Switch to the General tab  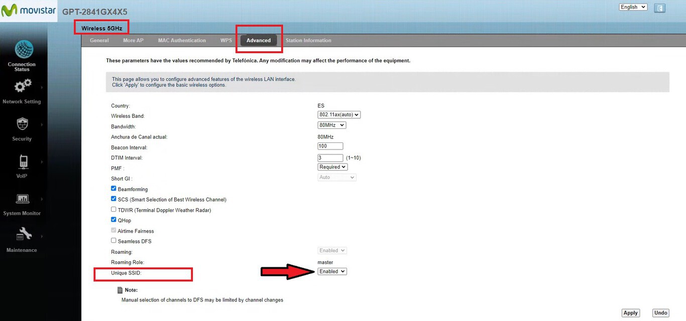click(x=99, y=40)
